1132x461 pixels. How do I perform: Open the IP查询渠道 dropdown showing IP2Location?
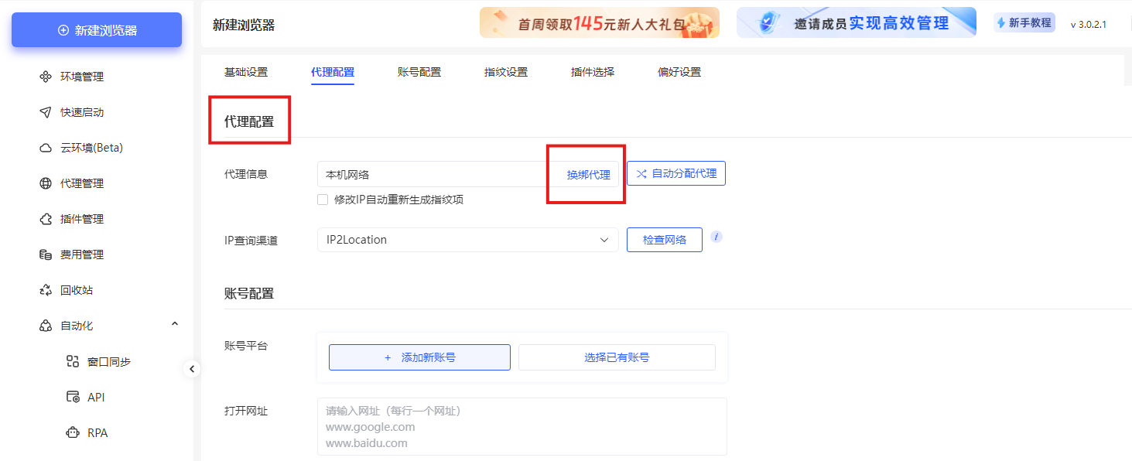point(467,240)
